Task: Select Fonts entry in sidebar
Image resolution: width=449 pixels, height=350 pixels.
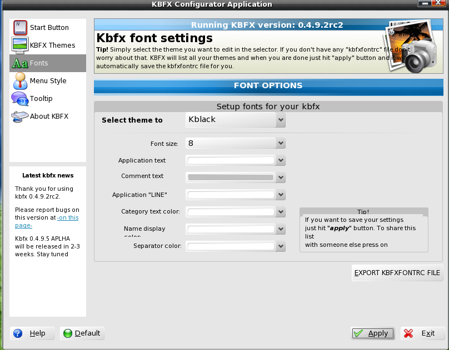Action: (x=48, y=63)
